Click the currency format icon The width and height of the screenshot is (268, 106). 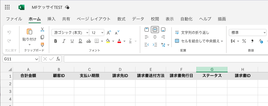tap(233, 41)
